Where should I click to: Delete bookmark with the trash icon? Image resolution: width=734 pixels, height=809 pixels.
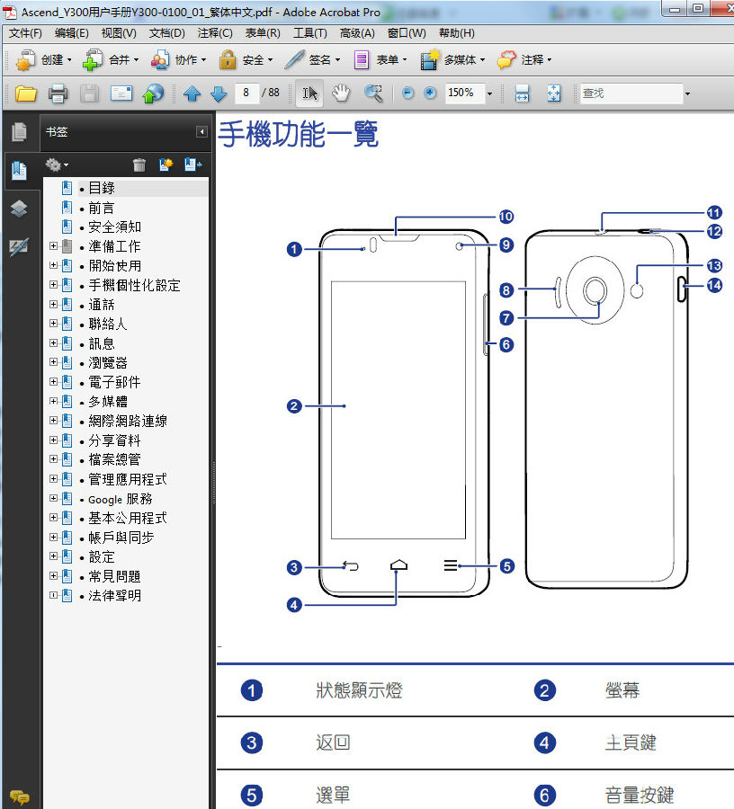click(x=139, y=164)
